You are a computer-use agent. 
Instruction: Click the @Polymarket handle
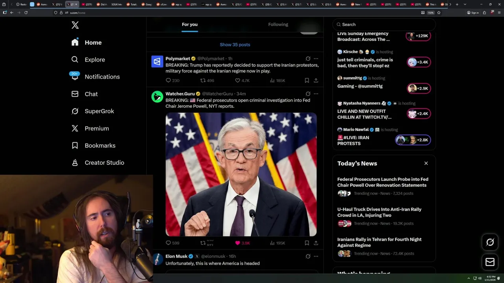pyautogui.click(x=211, y=59)
